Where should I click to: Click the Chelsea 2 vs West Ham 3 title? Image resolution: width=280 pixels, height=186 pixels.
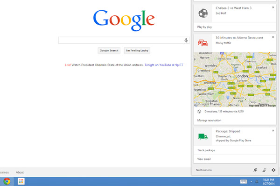233,8
